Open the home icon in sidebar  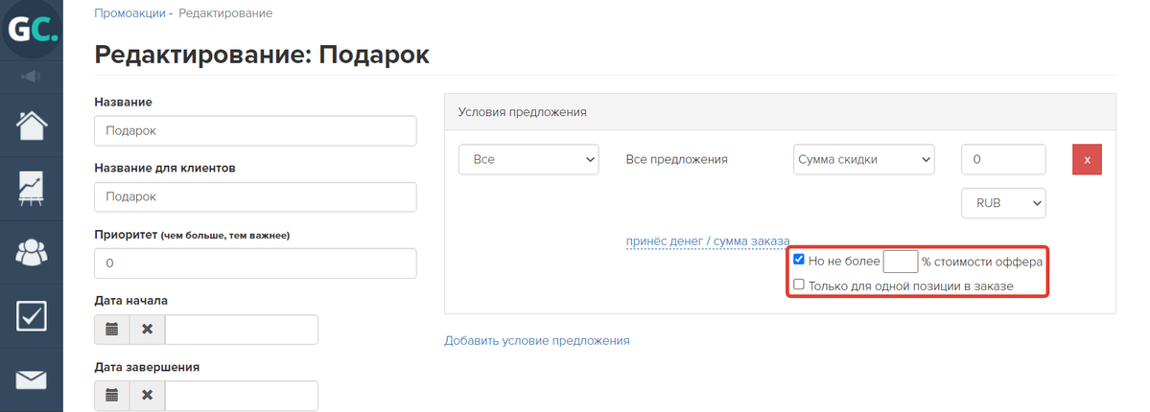tap(32, 126)
